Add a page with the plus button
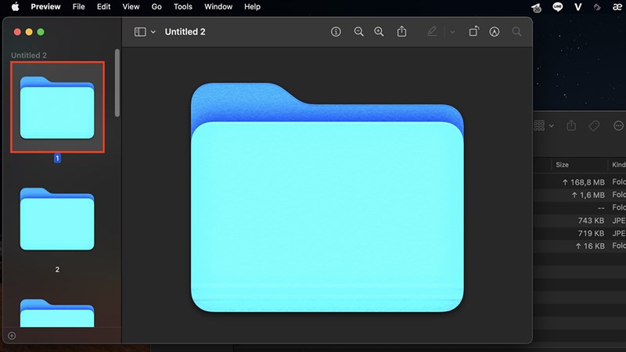 coord(12,336)
